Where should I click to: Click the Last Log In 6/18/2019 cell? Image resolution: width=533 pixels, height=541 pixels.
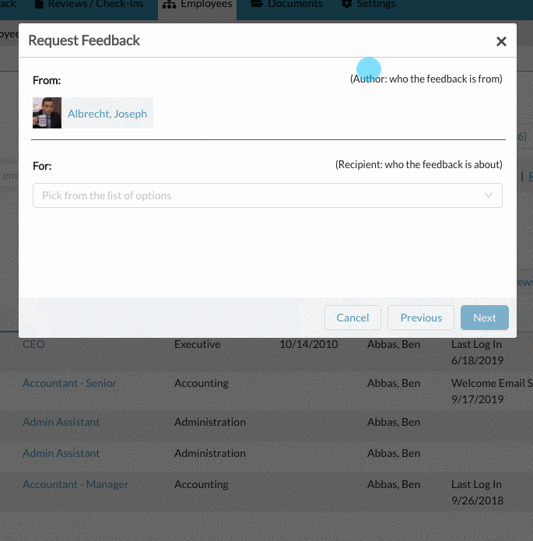(478, 353)
